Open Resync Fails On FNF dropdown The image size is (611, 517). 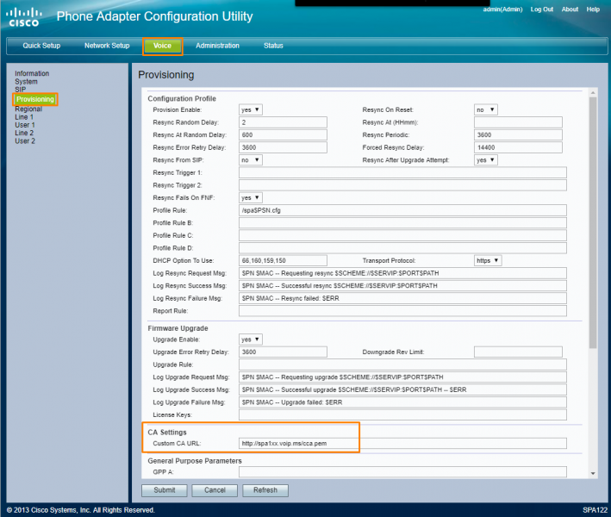click(x=251, y=198)
